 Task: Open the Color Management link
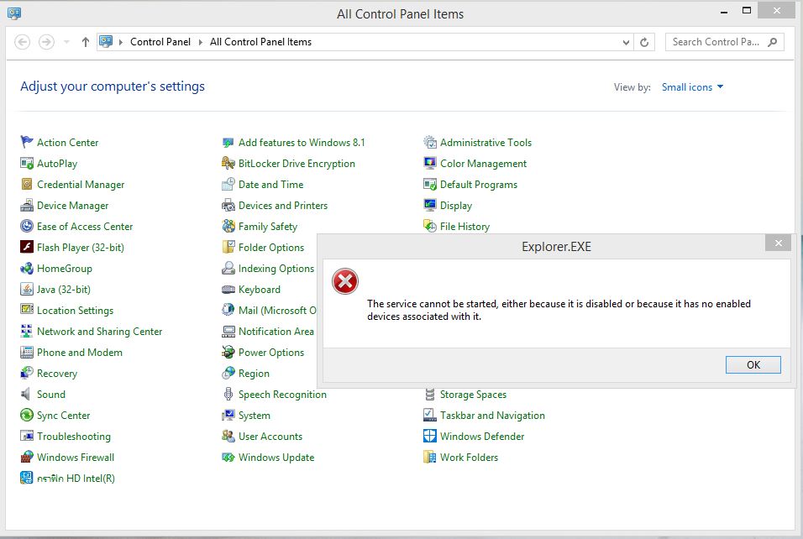click(x=484, y=163)
